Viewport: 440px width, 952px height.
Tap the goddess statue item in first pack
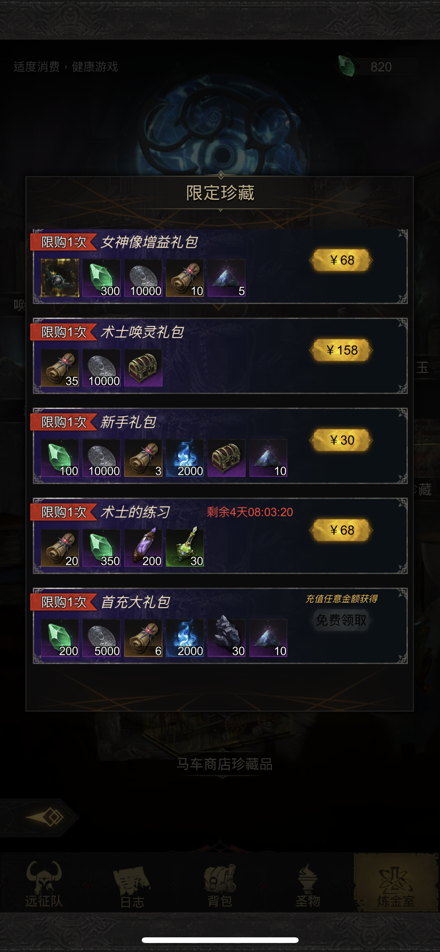click(x=60, y=278)
